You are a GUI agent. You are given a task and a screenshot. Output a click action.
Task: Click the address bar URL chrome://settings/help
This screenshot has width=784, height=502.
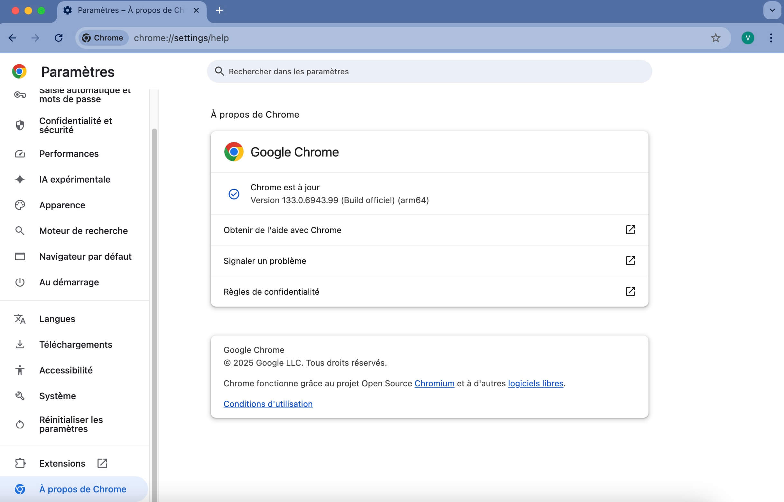tap(181, 38)
